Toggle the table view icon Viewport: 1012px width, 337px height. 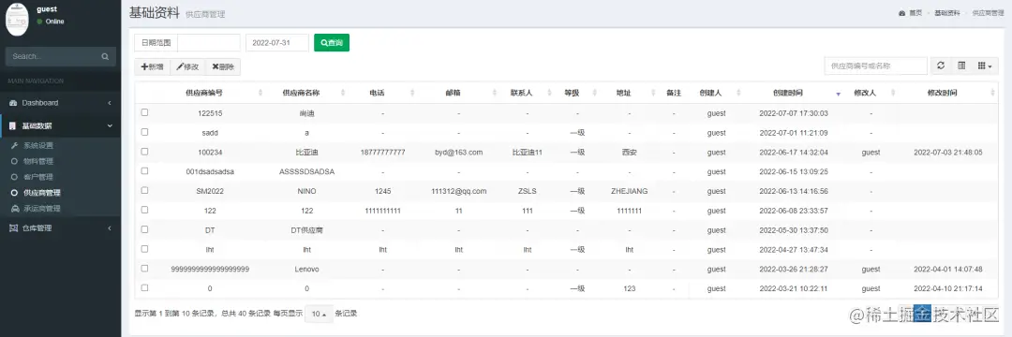tap(961, 66)
